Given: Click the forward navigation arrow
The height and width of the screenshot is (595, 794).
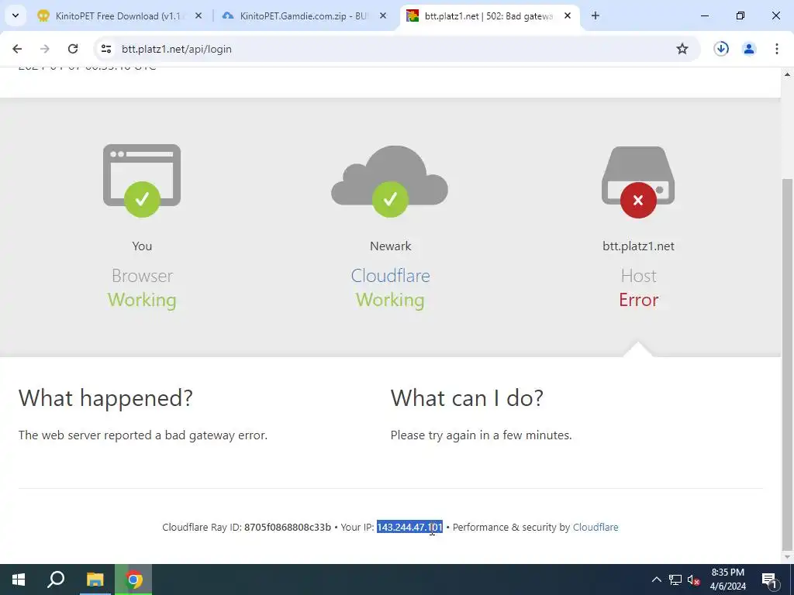Looking at the screenshot, I should coord(44,49).
